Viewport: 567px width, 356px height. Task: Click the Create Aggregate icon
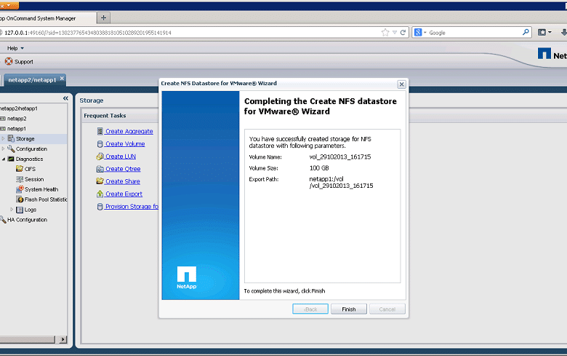click(x=100, y=131)
